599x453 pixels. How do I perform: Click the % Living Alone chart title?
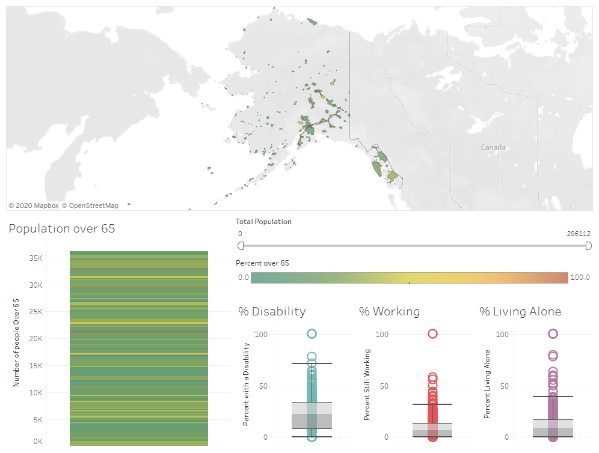pyautogui.click(x=520, y=311)
